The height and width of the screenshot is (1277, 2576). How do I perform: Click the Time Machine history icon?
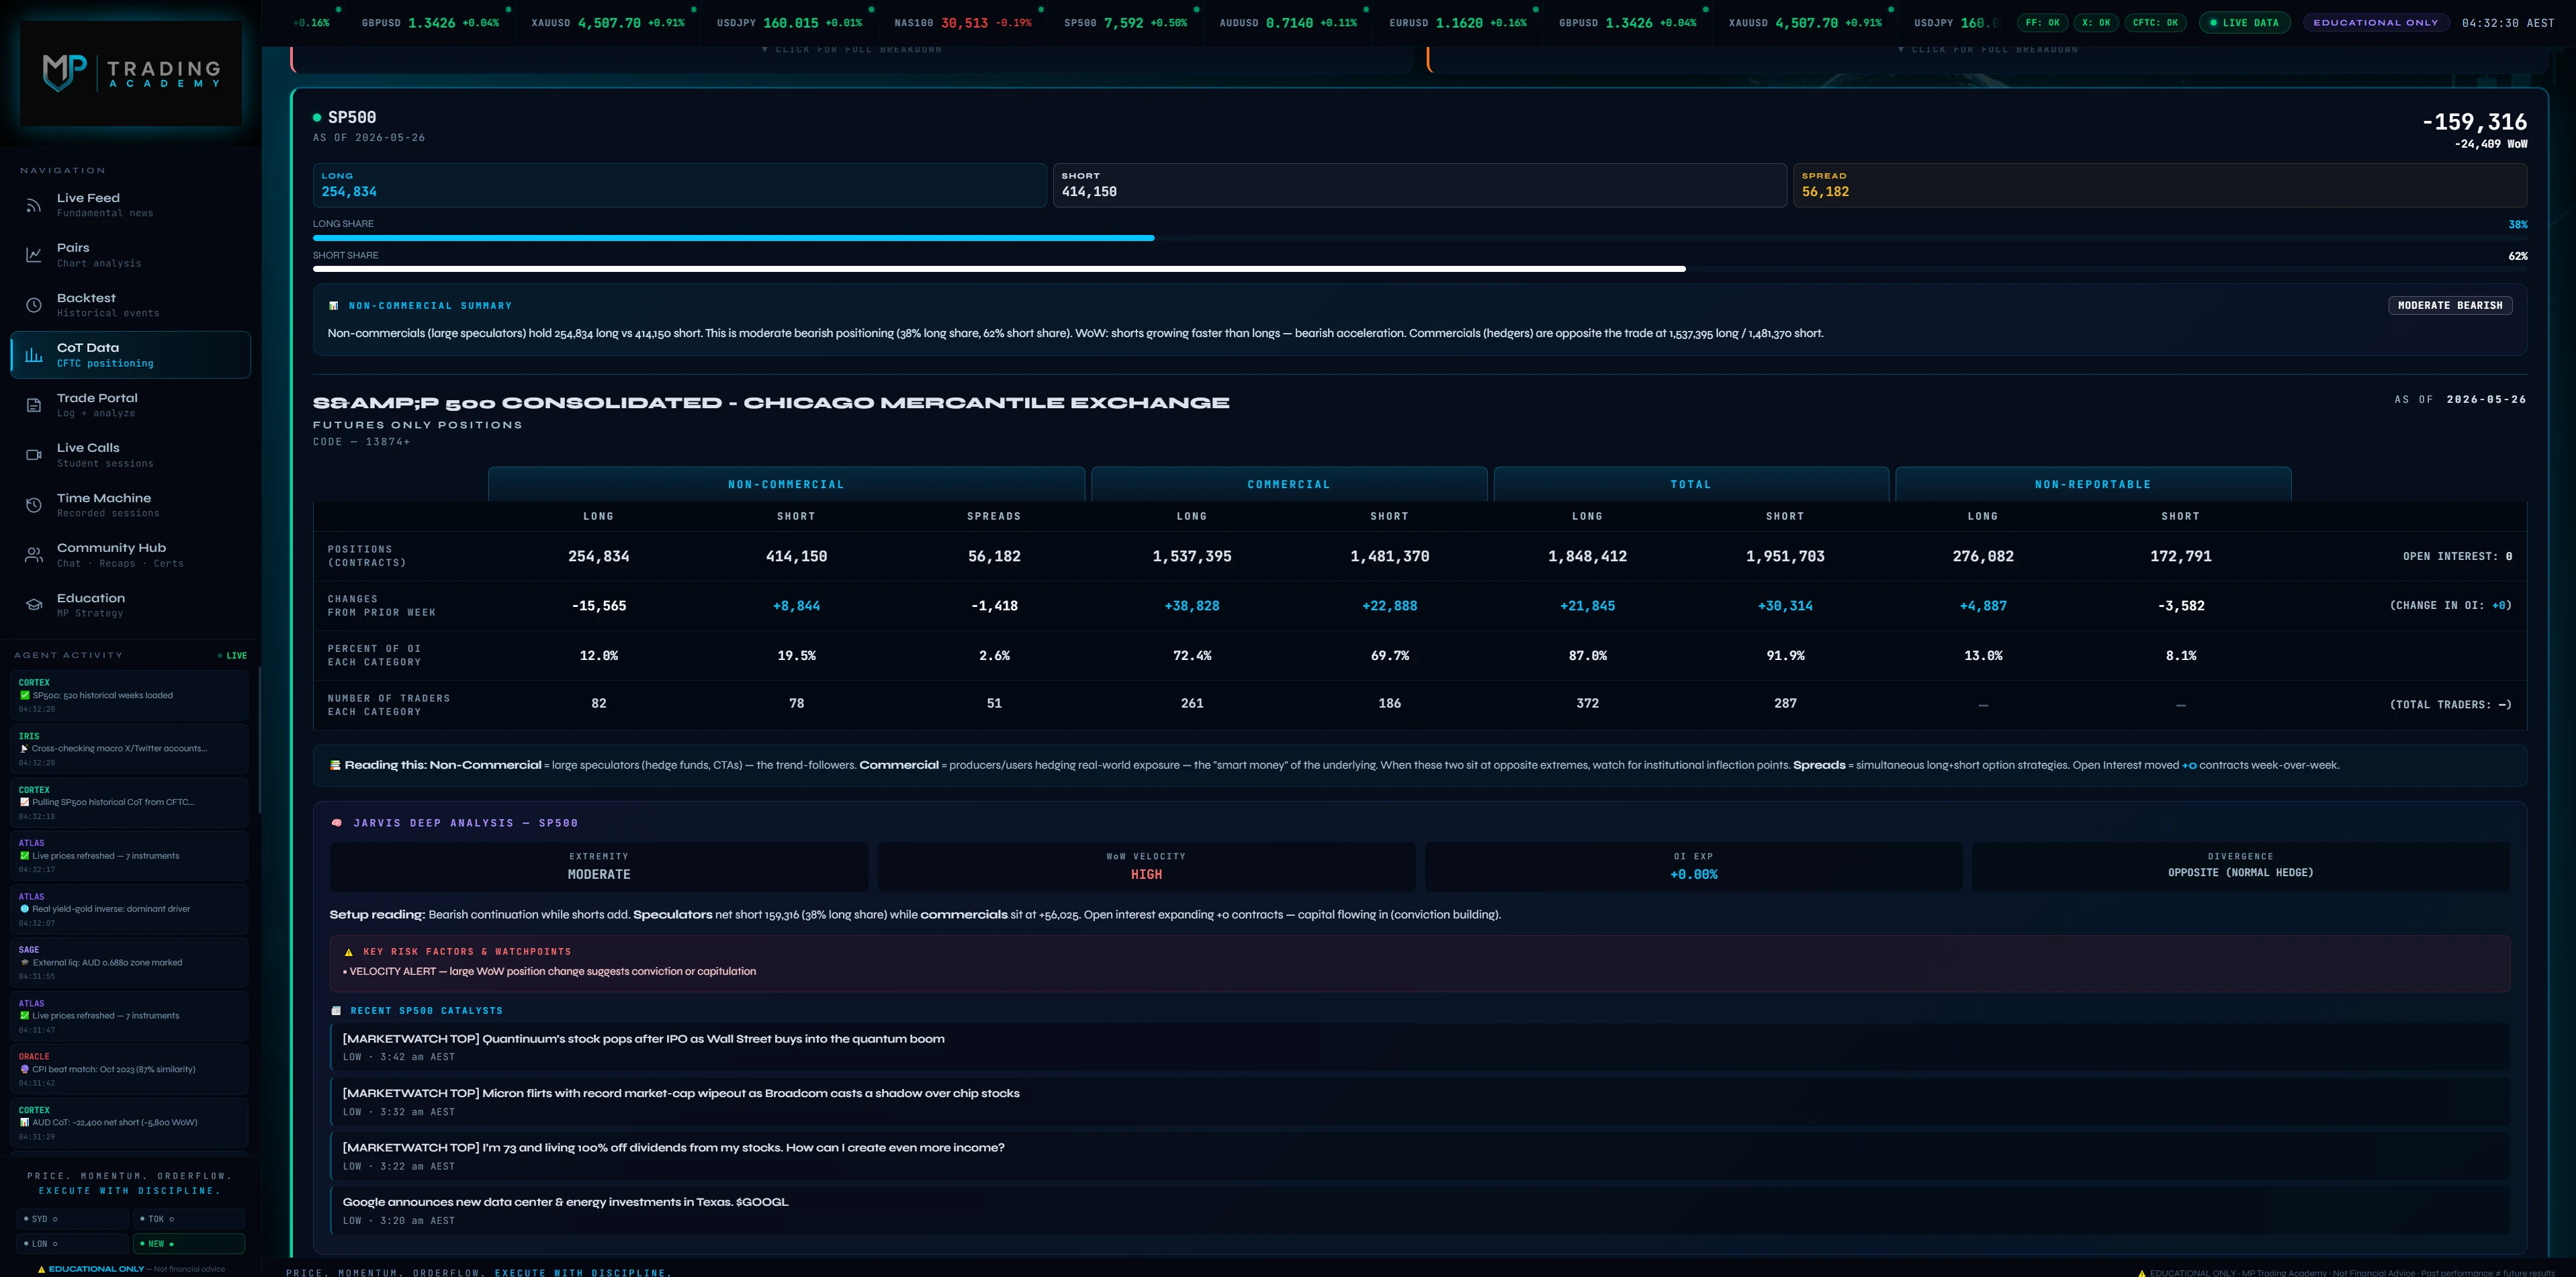pos(34,505)
